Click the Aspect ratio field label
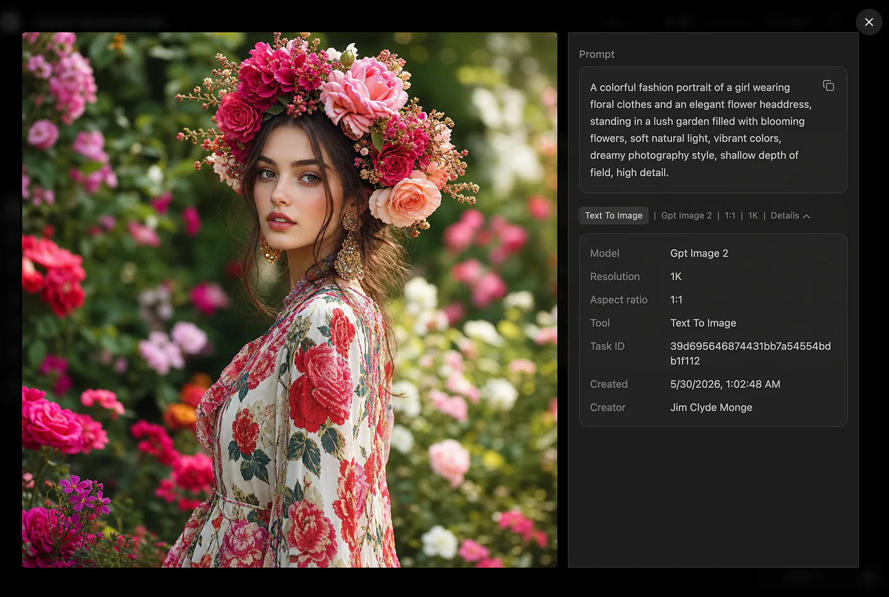Image resolution: width=889 pixels, height=597 pixels. coord(618,300)
